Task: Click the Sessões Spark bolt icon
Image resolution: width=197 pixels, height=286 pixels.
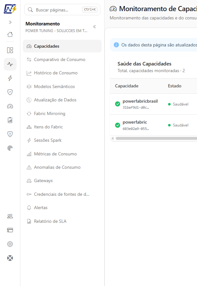Action: coord(29,140)
